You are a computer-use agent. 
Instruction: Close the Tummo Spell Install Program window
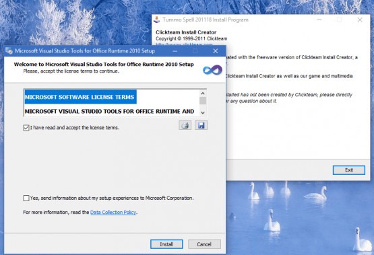pyautogui.click(x=360, y=20)
